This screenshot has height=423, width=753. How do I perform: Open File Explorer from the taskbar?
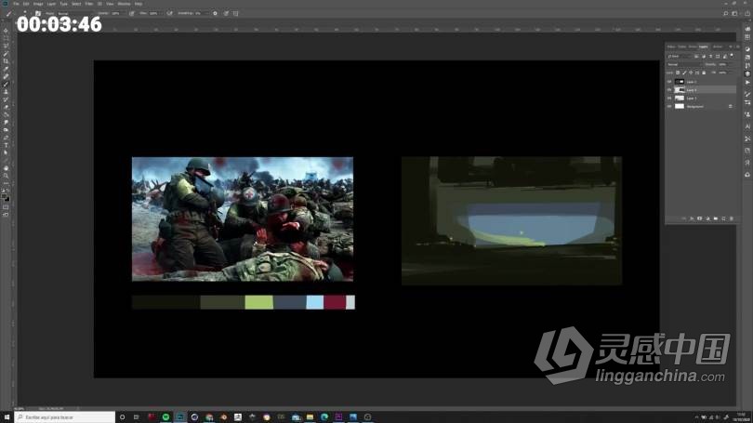click(x=310, y=417)
